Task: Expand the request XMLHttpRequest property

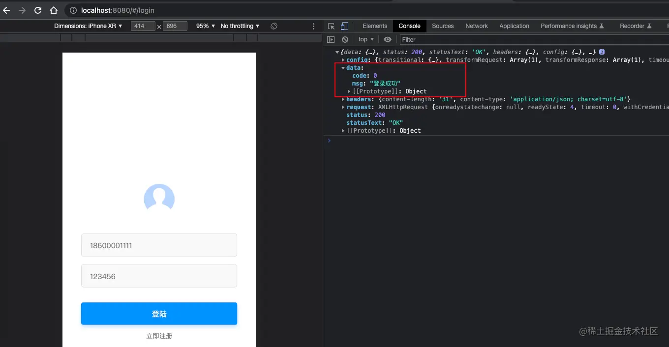Action: [x=343, y=107]
